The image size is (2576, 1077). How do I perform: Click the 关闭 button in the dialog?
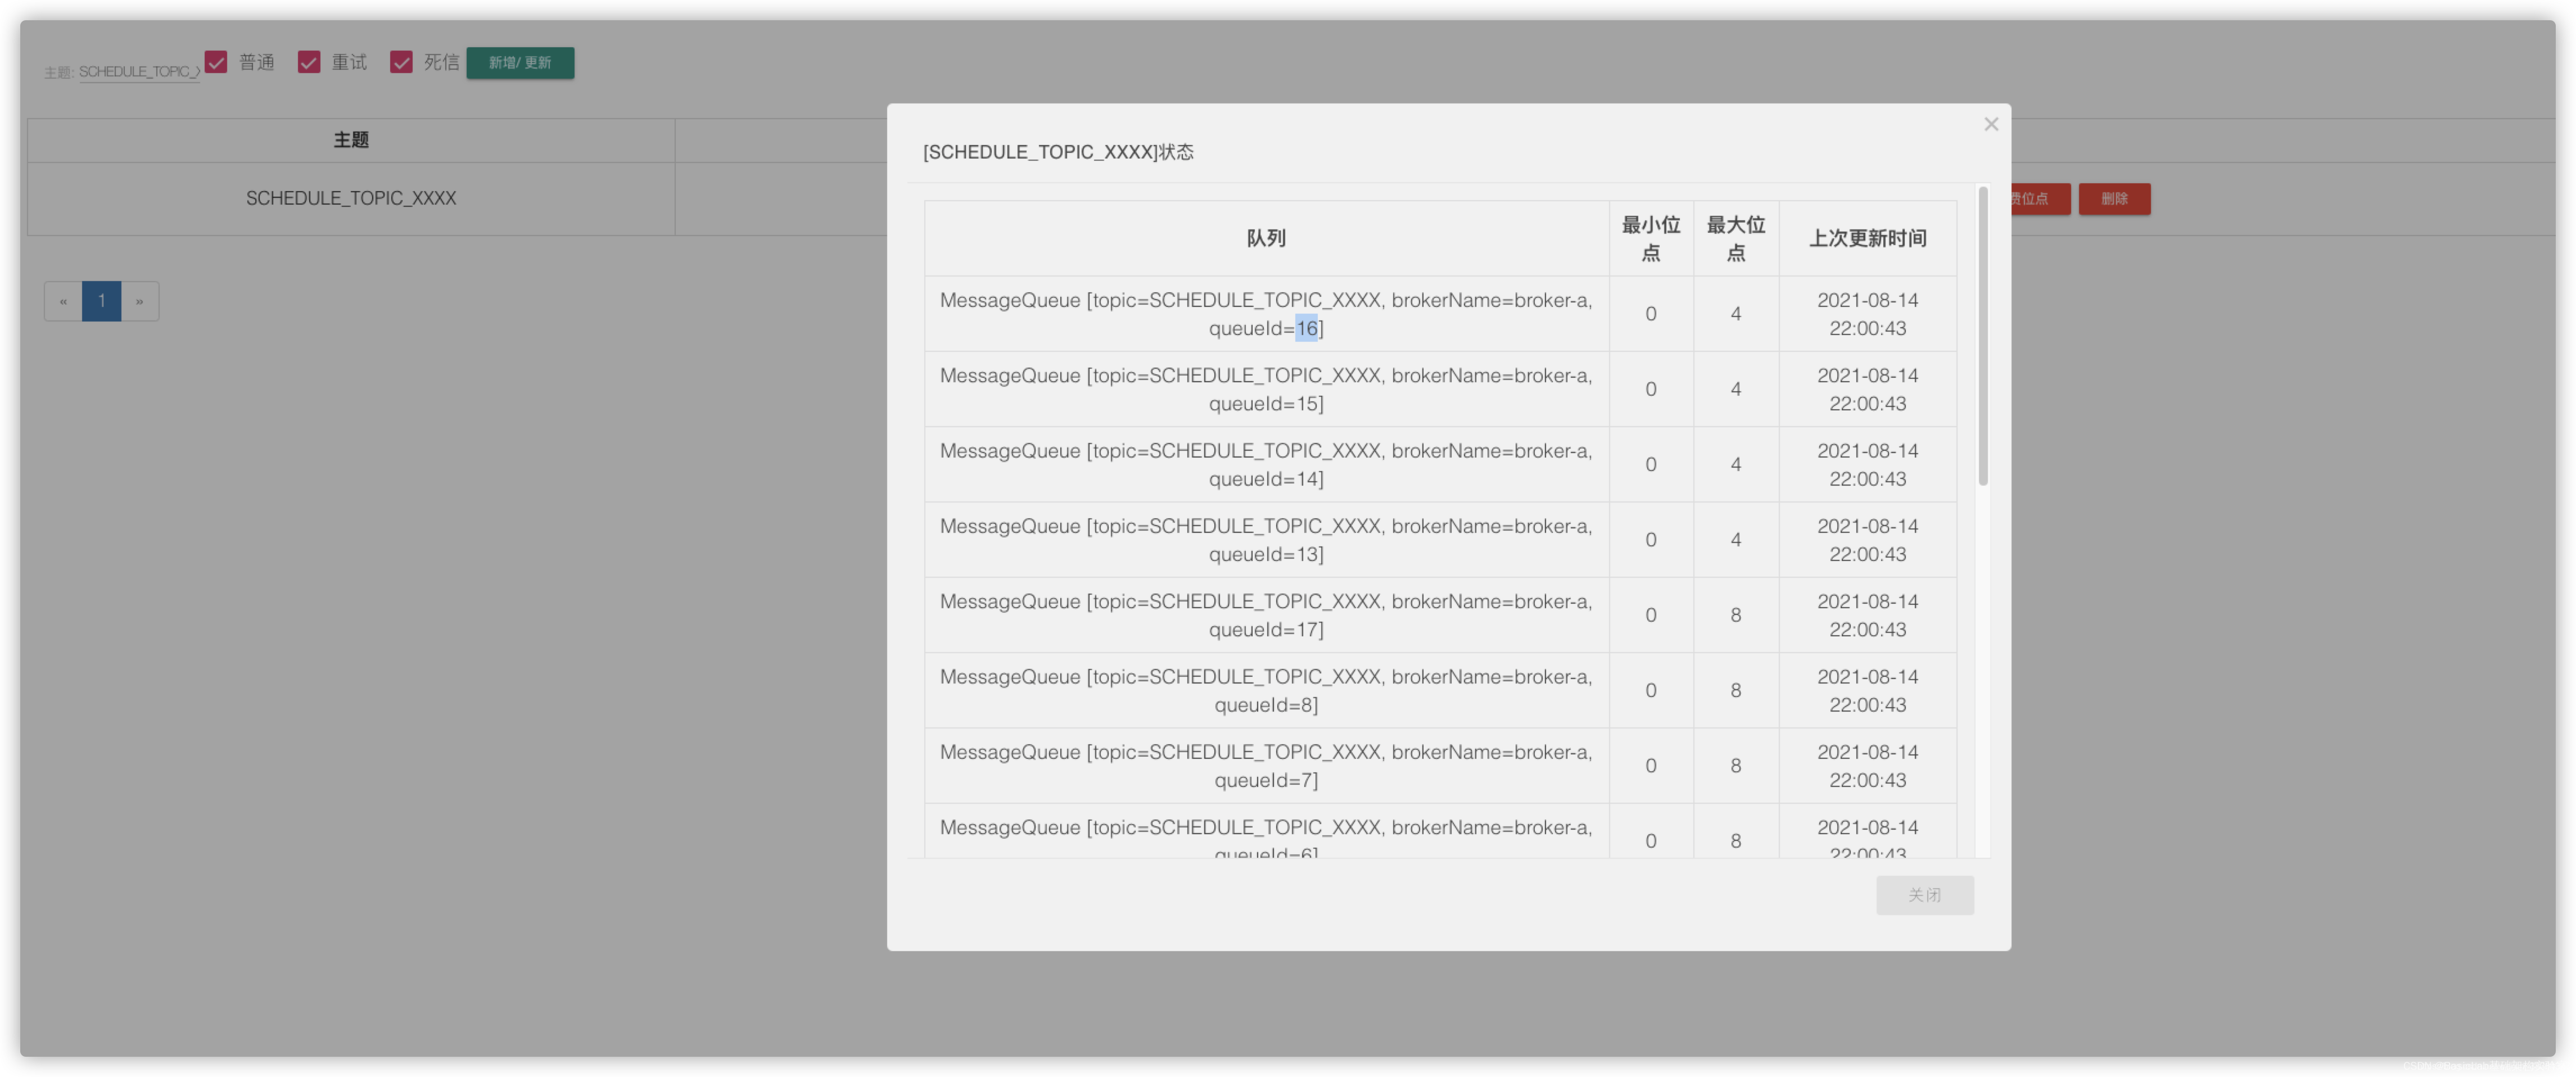click(1924, 894)
